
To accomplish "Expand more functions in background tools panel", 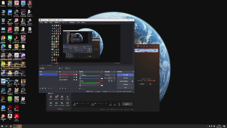I will click(59, 109).
